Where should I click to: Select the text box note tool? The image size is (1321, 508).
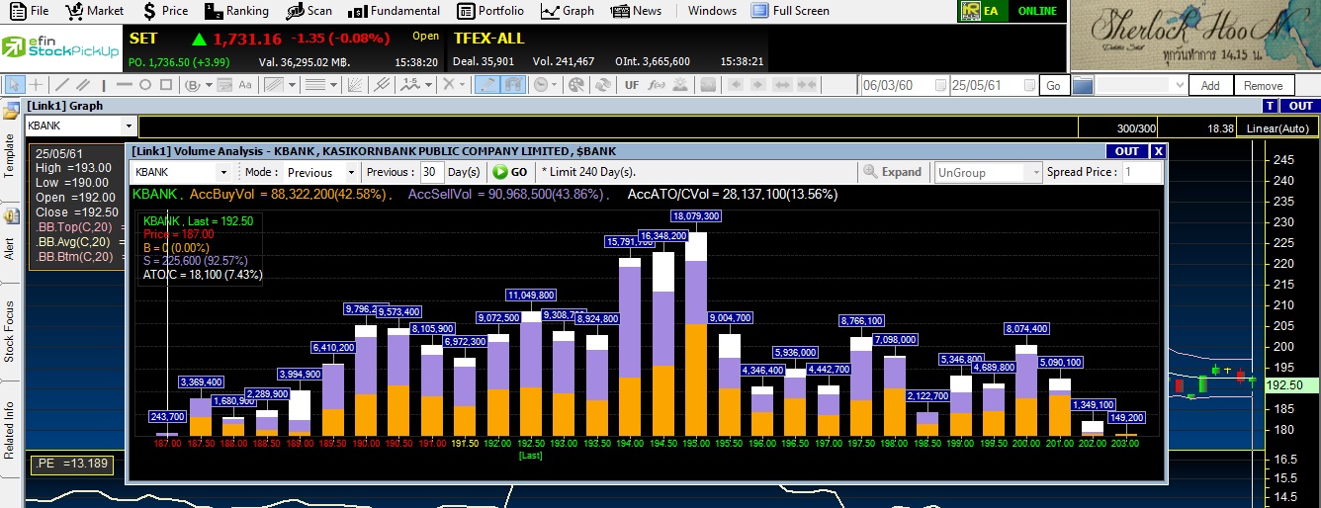click(224, 85)
